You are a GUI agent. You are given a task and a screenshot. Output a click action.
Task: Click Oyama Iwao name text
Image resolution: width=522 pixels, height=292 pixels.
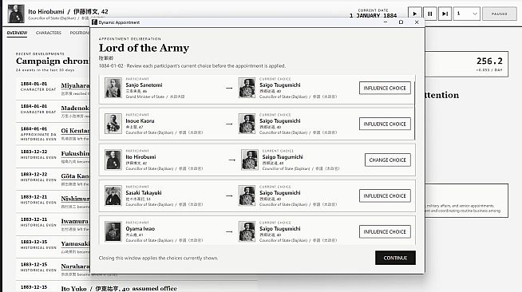tap(140, 229)
